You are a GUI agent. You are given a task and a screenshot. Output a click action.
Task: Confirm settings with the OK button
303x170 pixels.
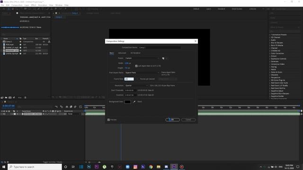tap(172, 119)
